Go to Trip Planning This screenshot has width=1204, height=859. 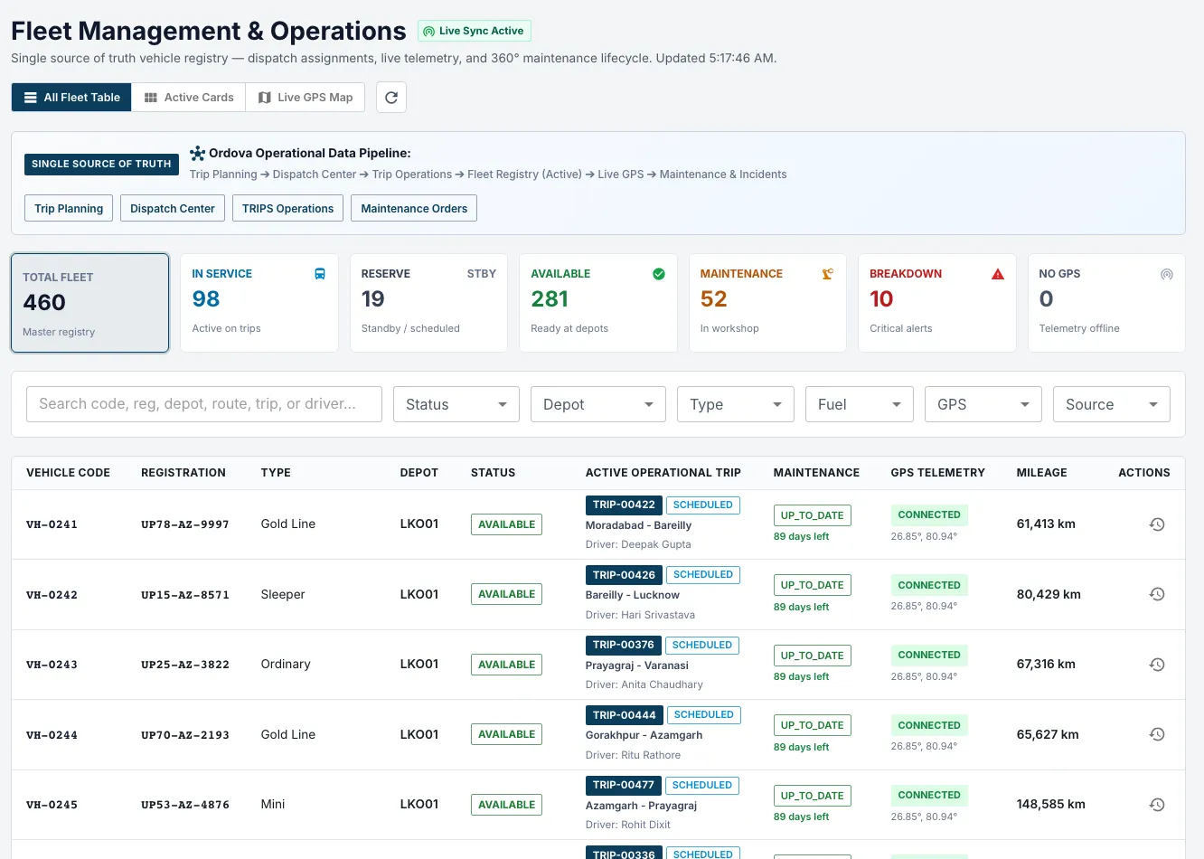(x=69, y=208)
